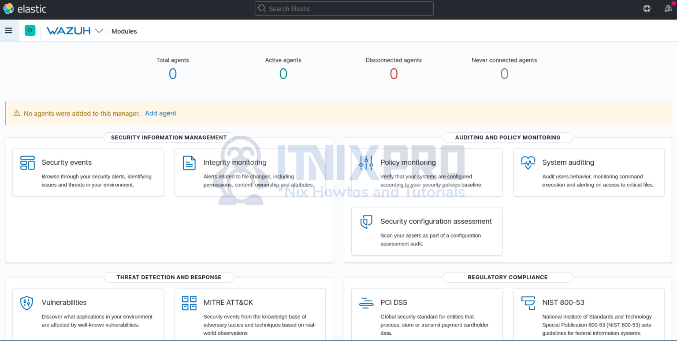Click the 'Discover what applications' description

(x=97, y=321)
